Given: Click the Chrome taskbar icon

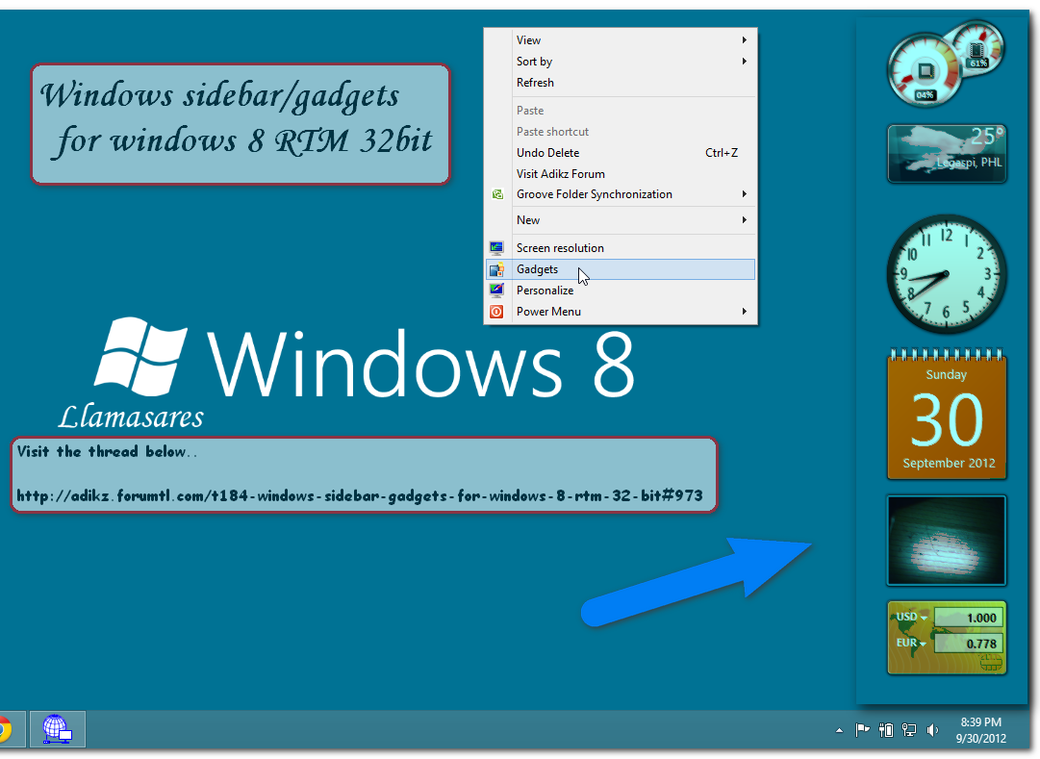Looking at the screenshot, I should (7, 729).
